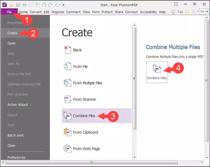Select the Connect ribbon tab
The width and height of the screenshot is (210, 167).
point(132,12)
